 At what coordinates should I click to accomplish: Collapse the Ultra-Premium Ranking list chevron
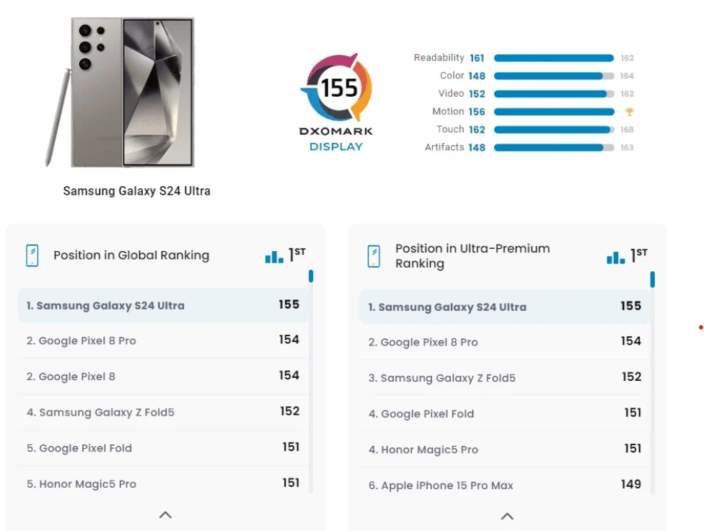tap(507, 517)
